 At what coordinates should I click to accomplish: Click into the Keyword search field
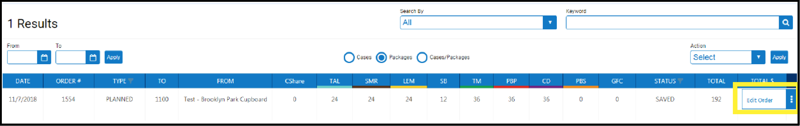coord(672,22)
